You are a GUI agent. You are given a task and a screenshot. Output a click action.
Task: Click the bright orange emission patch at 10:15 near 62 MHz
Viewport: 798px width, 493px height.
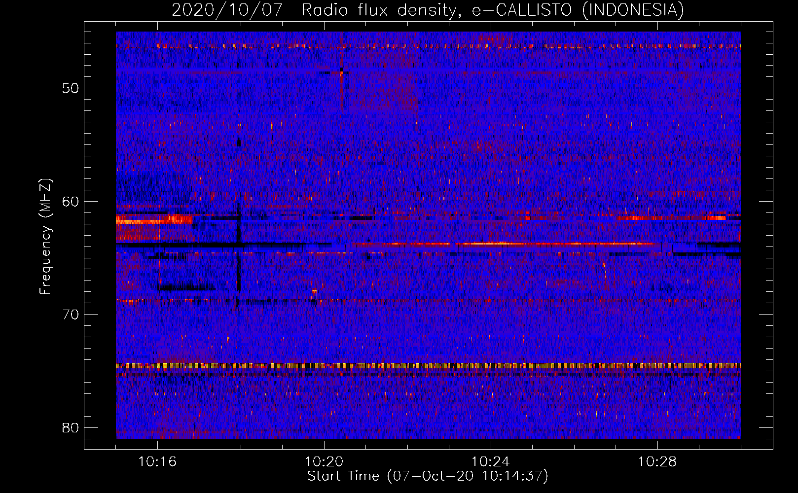click(x=154, y=219)
